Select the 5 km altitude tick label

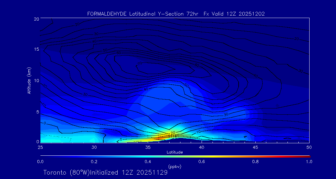[37, 112]
